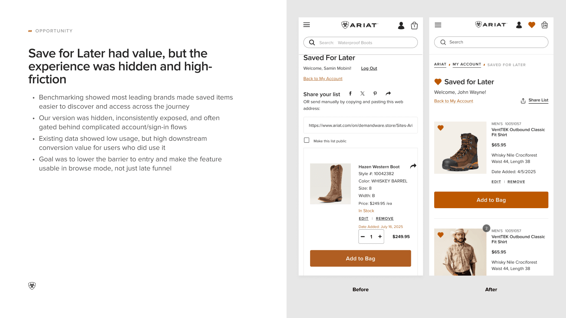Click REMOVE under first VentTEK item
Screen dimensions: 566x318
coord(516,182)
